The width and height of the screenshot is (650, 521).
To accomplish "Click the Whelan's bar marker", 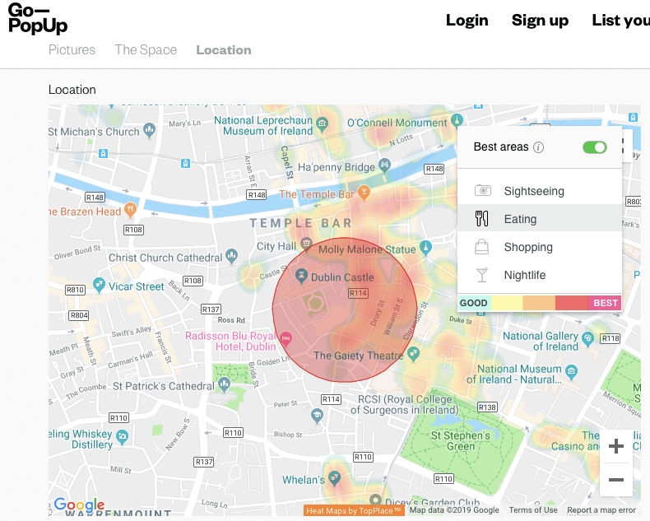I will tap(334, 478).
